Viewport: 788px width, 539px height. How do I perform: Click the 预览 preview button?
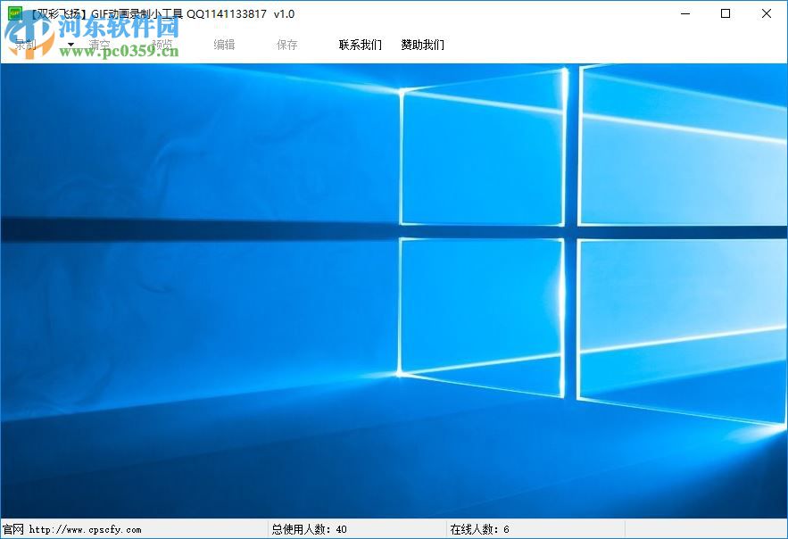tap(162, 45)
